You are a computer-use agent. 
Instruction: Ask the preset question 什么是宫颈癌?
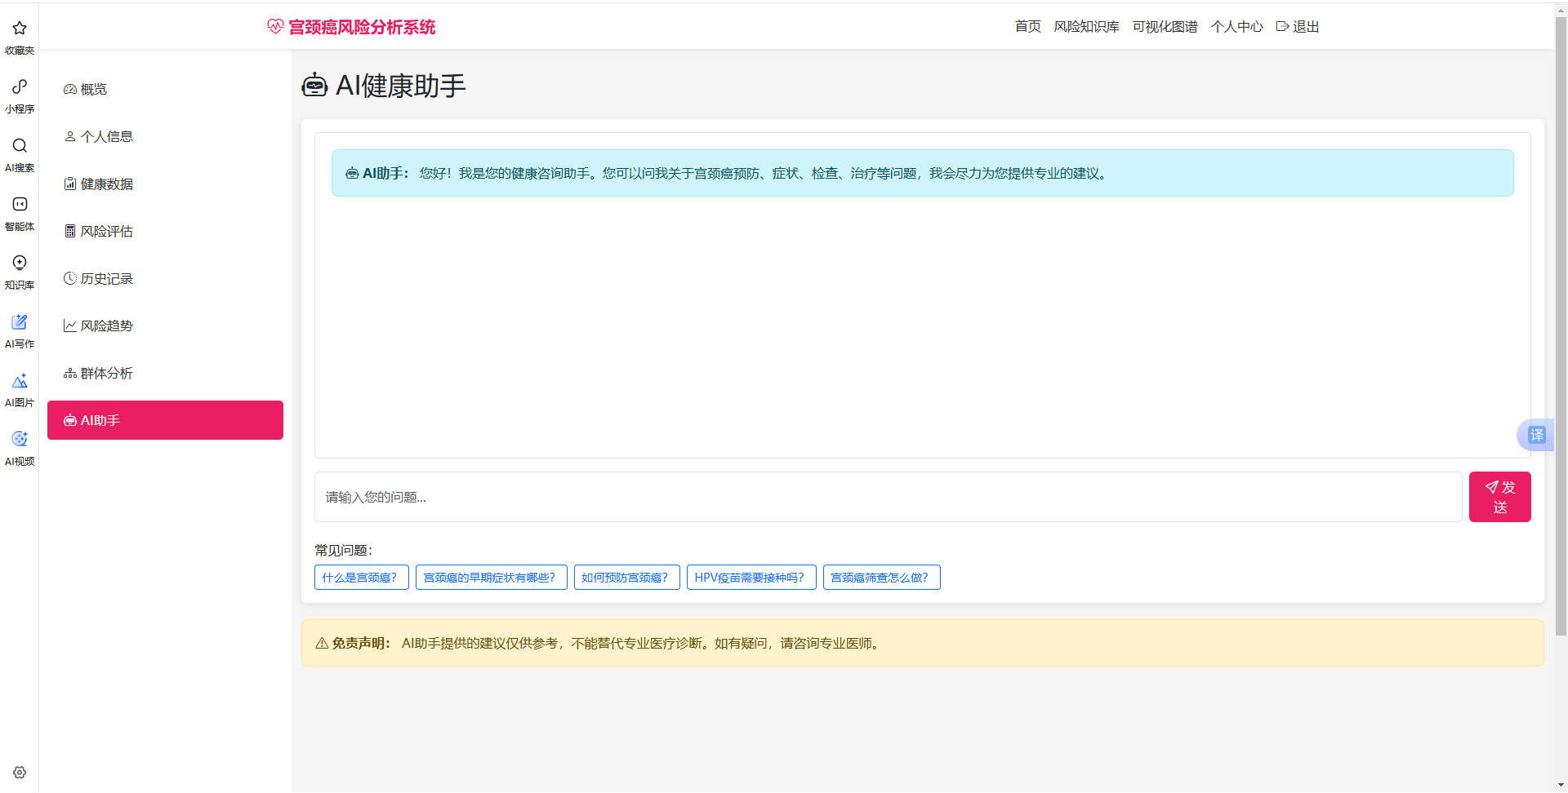361,577
